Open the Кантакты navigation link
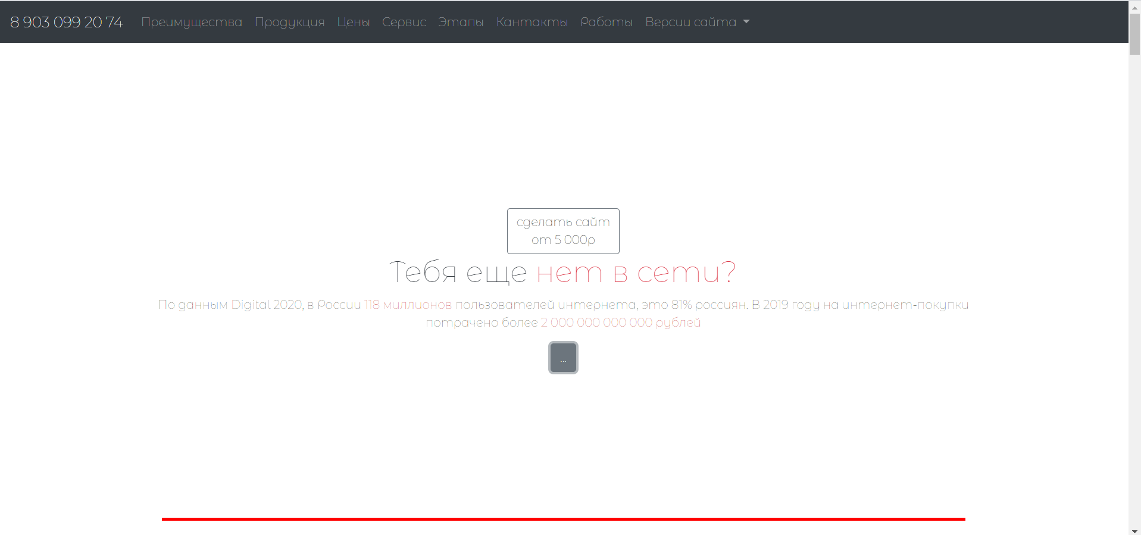The height and width of the screenshot is (535, 1141). click(532, 22)
